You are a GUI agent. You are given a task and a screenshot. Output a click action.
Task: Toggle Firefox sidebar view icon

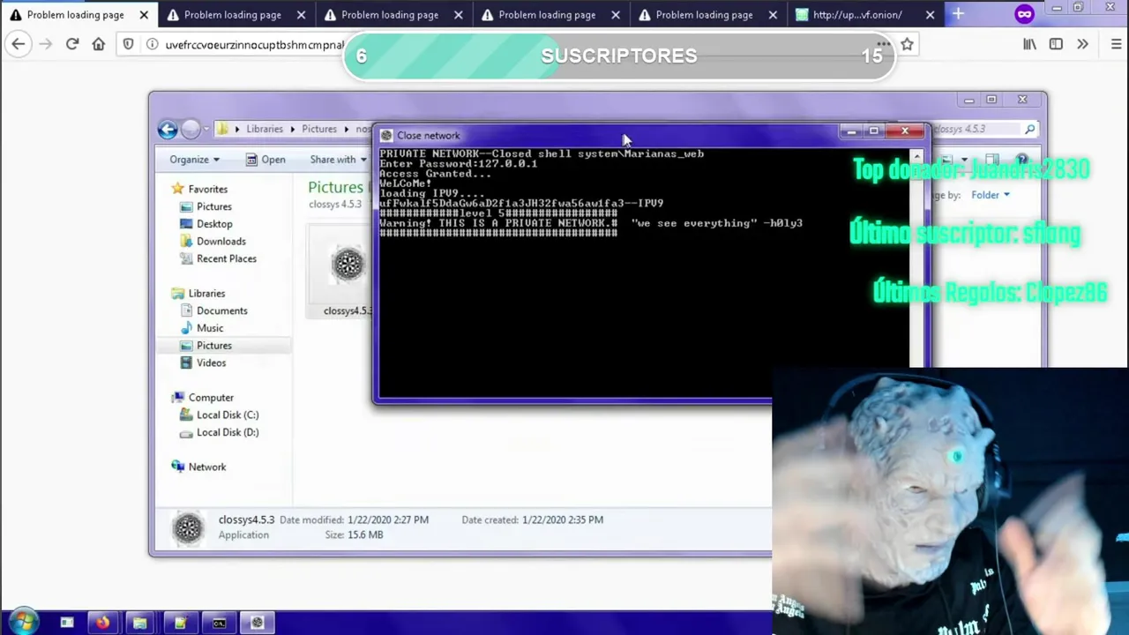point(1056,44)
